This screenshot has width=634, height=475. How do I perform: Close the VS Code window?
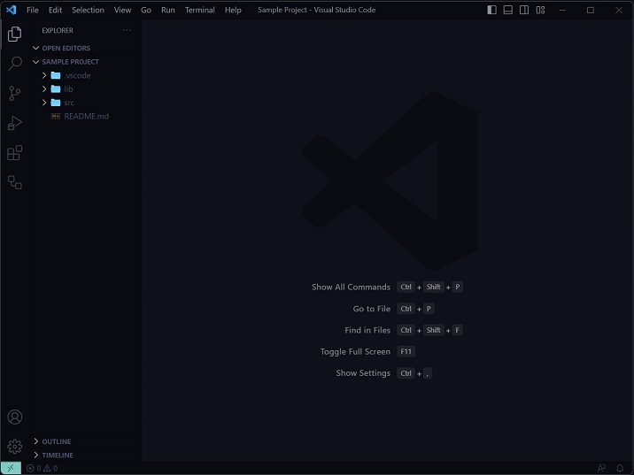click(619, 10)
